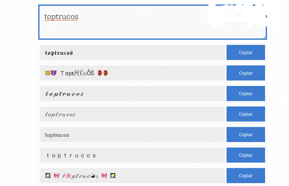The height and width of the screenshot is (186, 289).
Task: Select the outlined toptrucos result text
Action: click(57, 135)
